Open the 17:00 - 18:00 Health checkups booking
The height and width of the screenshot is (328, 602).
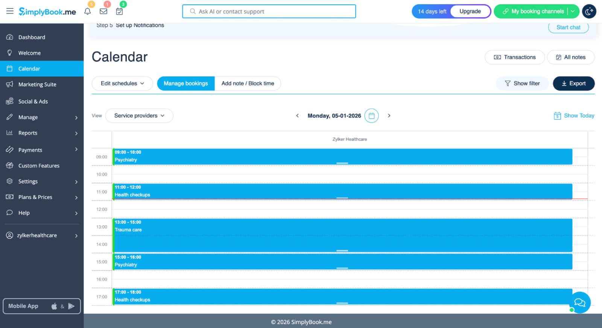click(342, 296)
